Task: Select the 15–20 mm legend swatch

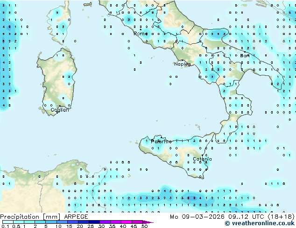Action: tap(72, 222)
